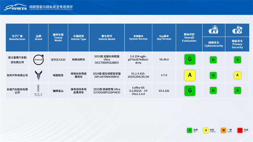Select the Voyah brand logo for Dongfeng
This screenshot has width=253, height=142.
point(39,75)
